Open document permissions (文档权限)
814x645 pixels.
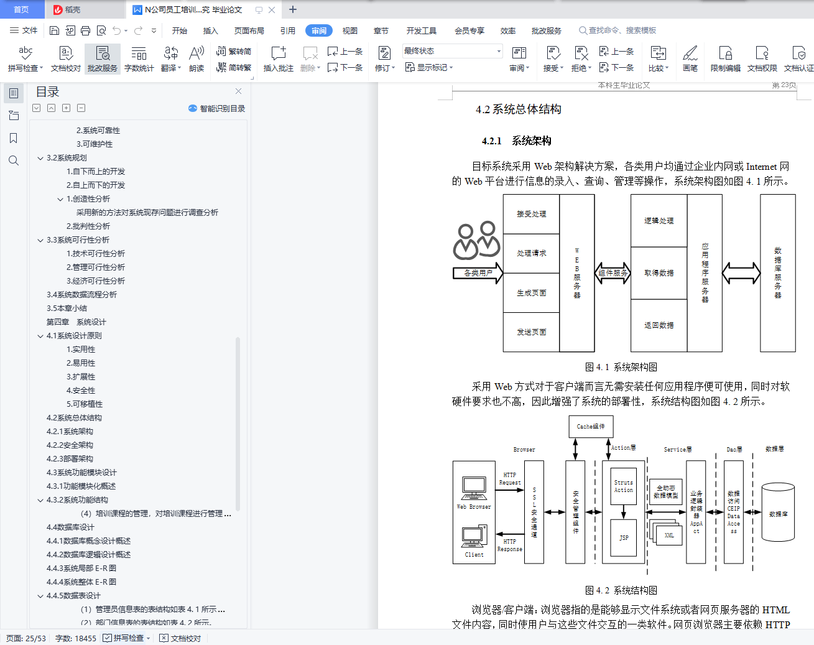click(x=762, y=59)
